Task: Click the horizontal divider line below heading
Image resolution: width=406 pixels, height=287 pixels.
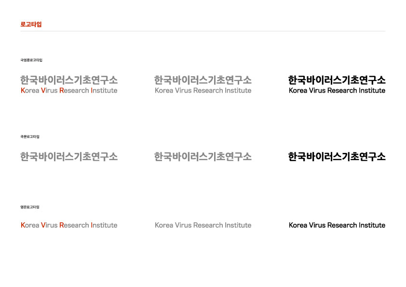Action: (x=203, y=31)
